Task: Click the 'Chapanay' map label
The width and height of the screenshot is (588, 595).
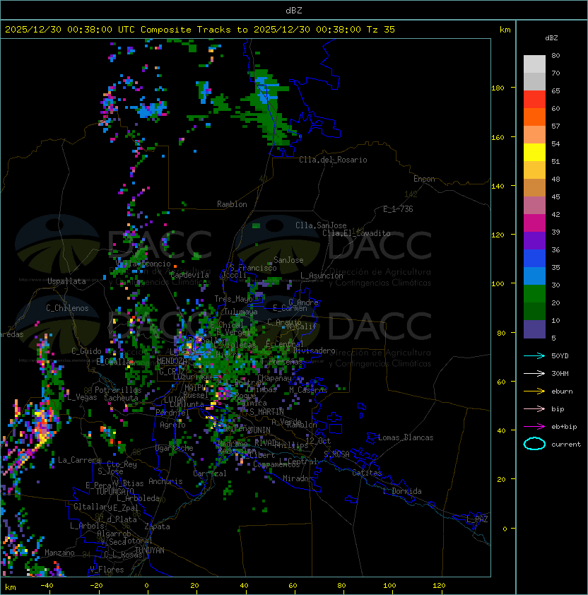Action: (x=274, y=378)
